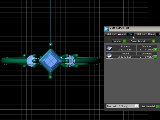Click the Diamond label in the Princess row

[147, 46]
